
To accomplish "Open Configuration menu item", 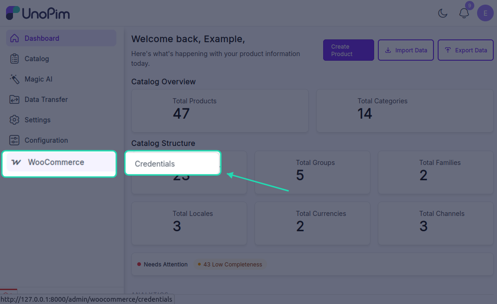I will point(61,140).
